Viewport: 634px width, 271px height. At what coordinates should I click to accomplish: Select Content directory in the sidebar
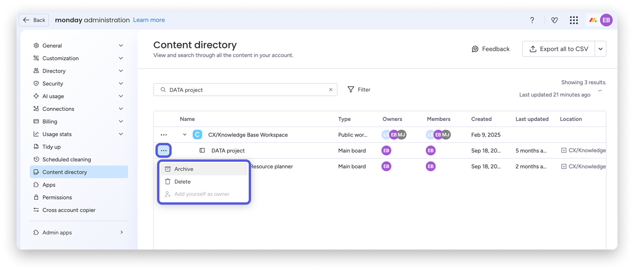[x=79, y=172]
